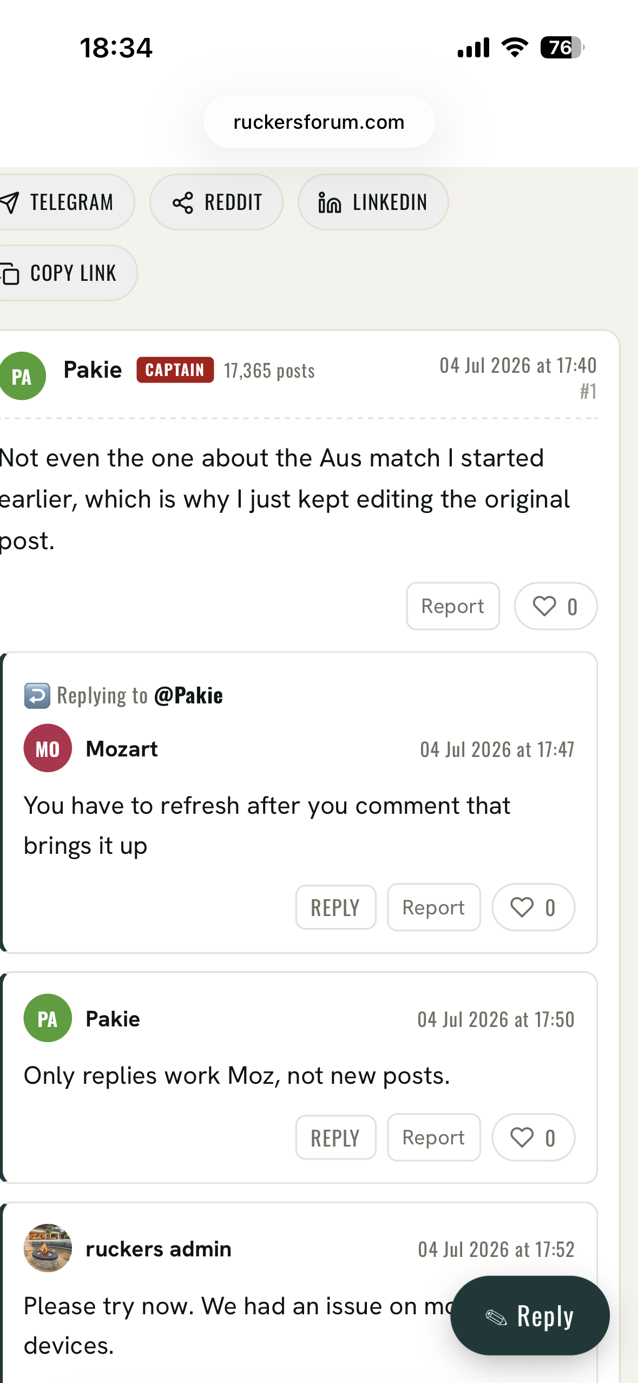
Task: Share the thread on Reddit icon
Action: (x=183, y=203)
